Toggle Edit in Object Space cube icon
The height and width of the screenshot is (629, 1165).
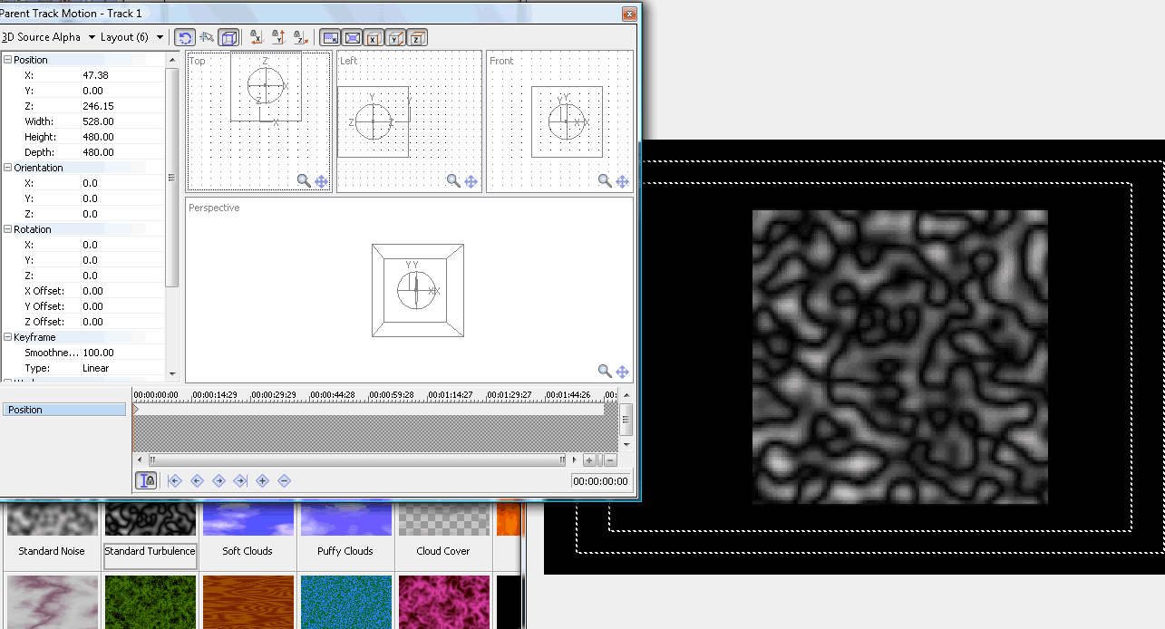coord(229,37)
